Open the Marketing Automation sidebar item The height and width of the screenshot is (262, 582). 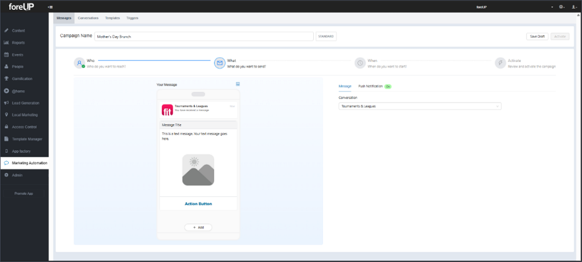click(24, 163)
